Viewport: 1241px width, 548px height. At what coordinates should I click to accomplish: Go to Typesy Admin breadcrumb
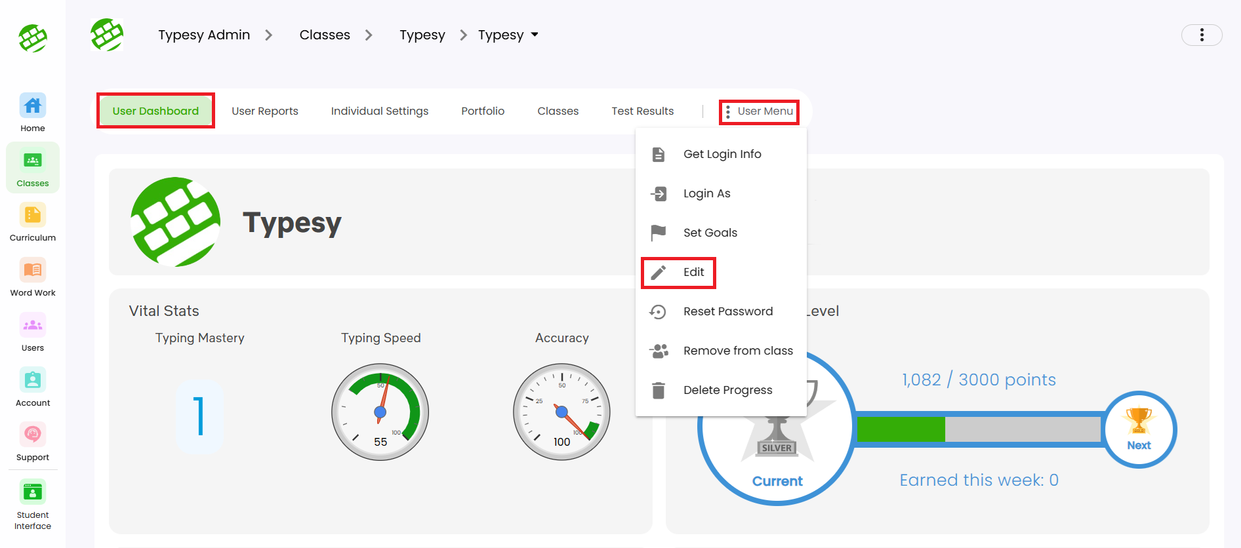204,35
